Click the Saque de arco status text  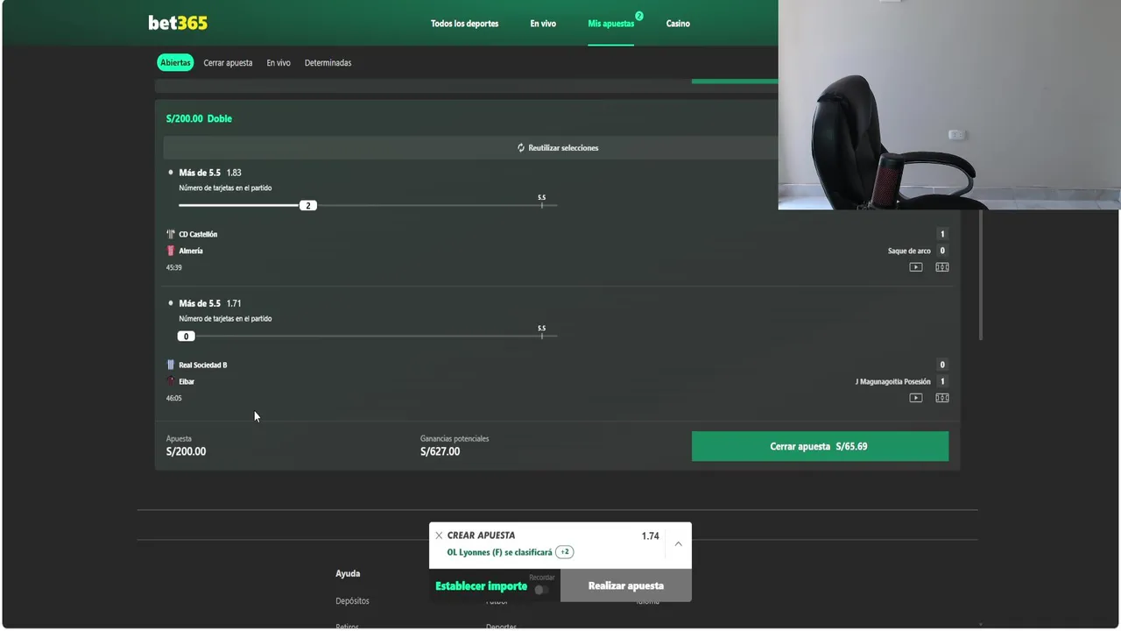click(909, 251)
